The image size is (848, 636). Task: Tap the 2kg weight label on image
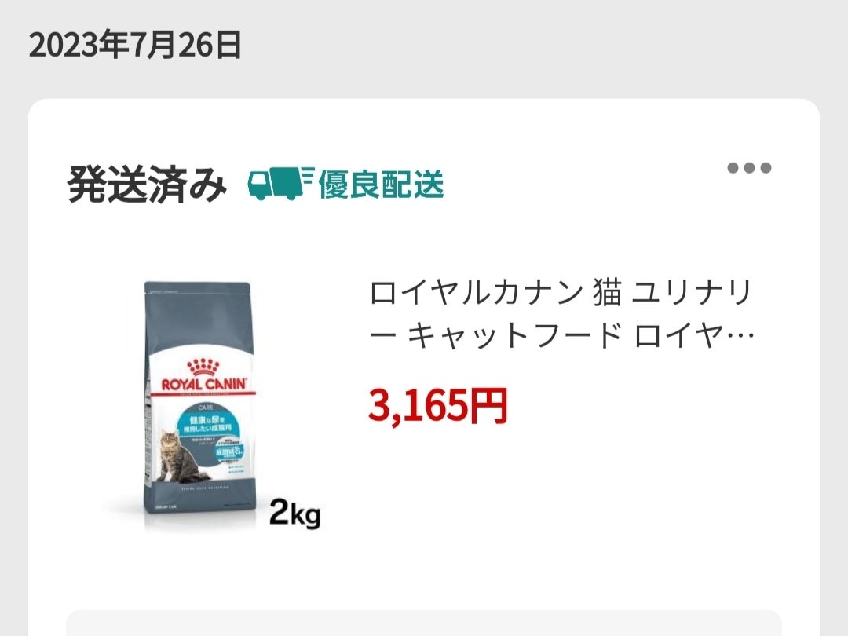tap(295, 512)
